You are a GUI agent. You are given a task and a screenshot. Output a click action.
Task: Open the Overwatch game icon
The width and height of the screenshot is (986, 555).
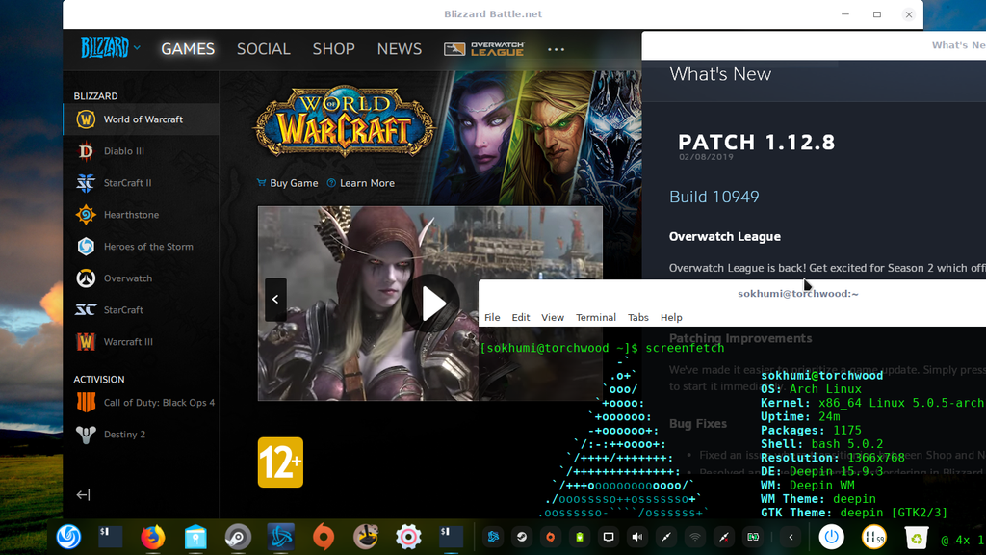(86, 278)
